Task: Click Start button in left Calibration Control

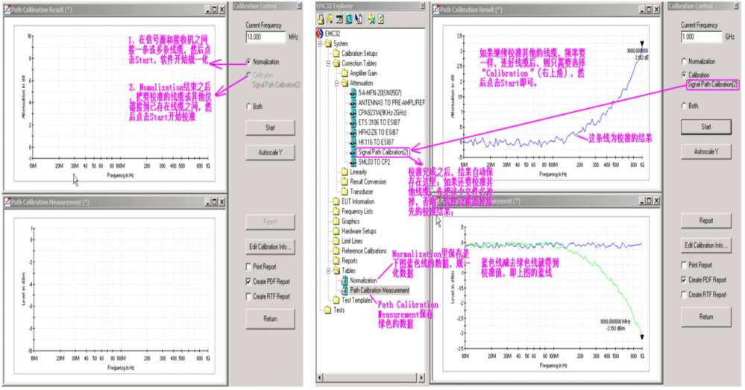Action: point(271,128)
